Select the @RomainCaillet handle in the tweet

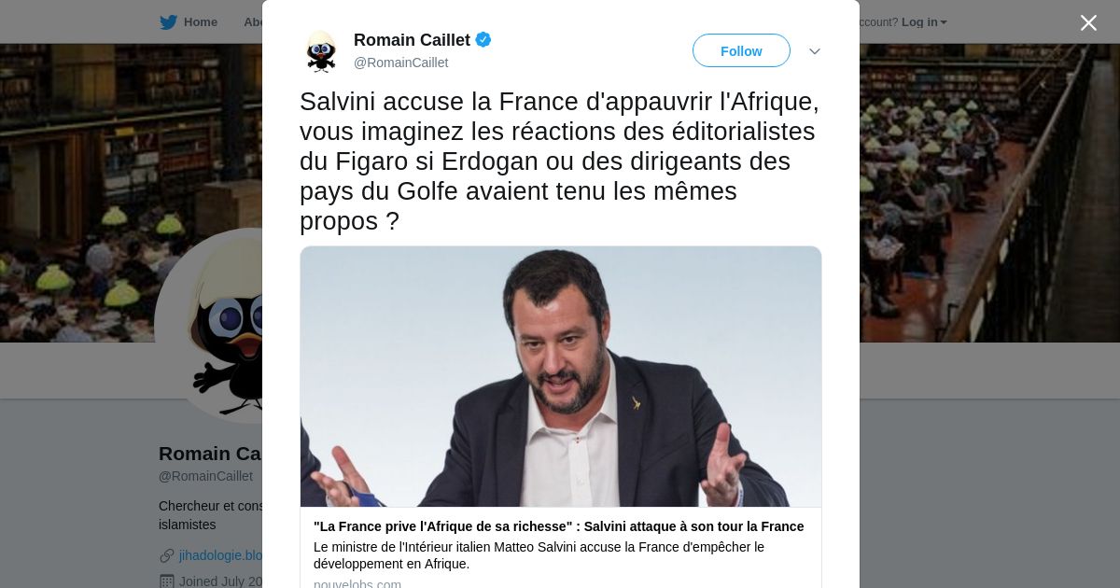coord(400,63)
